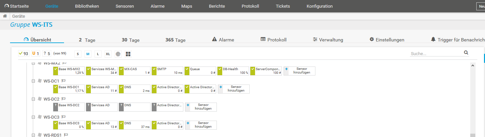Open the Alarme menu in top bar

[158, 6]
